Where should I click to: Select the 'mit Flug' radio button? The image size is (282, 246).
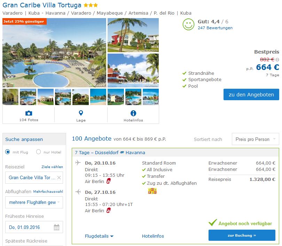[x=8, y=152]
